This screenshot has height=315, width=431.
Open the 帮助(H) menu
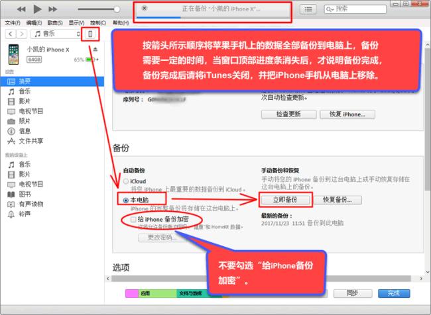121,22
